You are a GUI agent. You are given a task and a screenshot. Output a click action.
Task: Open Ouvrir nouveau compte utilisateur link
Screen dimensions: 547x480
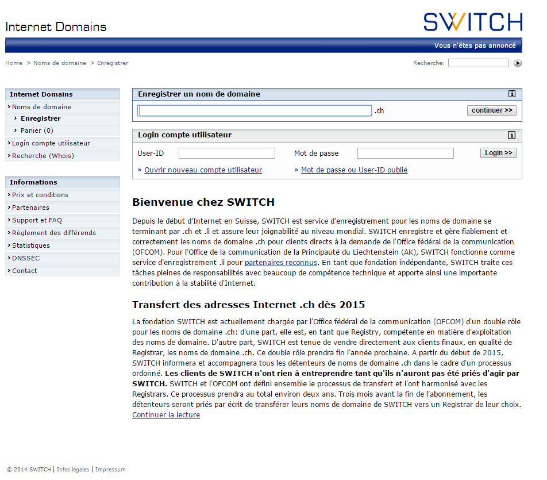coord(203,170)
